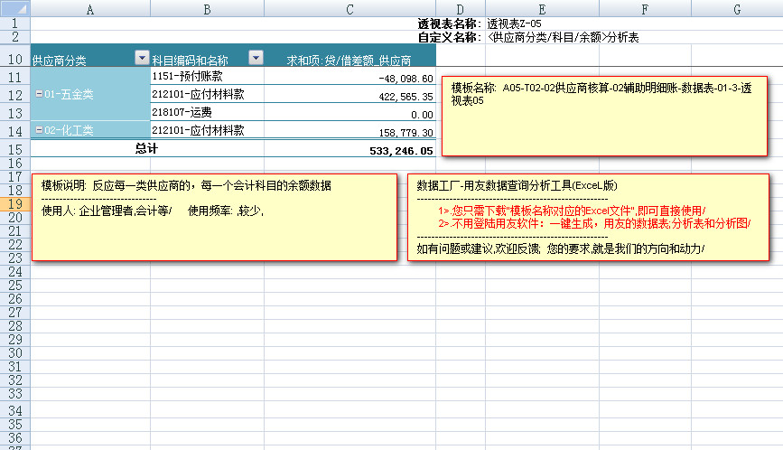This screenshot has height=450, width=783.
Task: Select row 15 header
Action: 14,149
